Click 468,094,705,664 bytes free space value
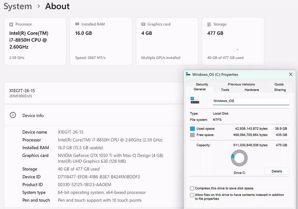The image size is (298, 209). click(x=250, y=135)
